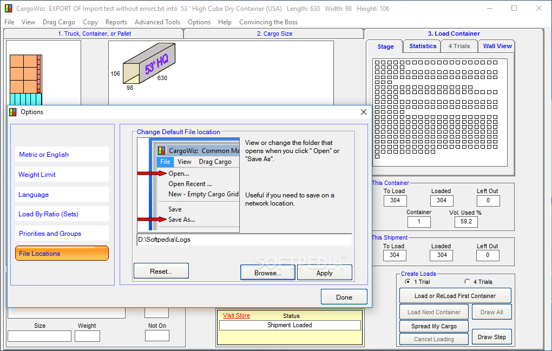This screenshot has height=351, width=552.
Task: Click the Reset... button
Action: [161, 271]
